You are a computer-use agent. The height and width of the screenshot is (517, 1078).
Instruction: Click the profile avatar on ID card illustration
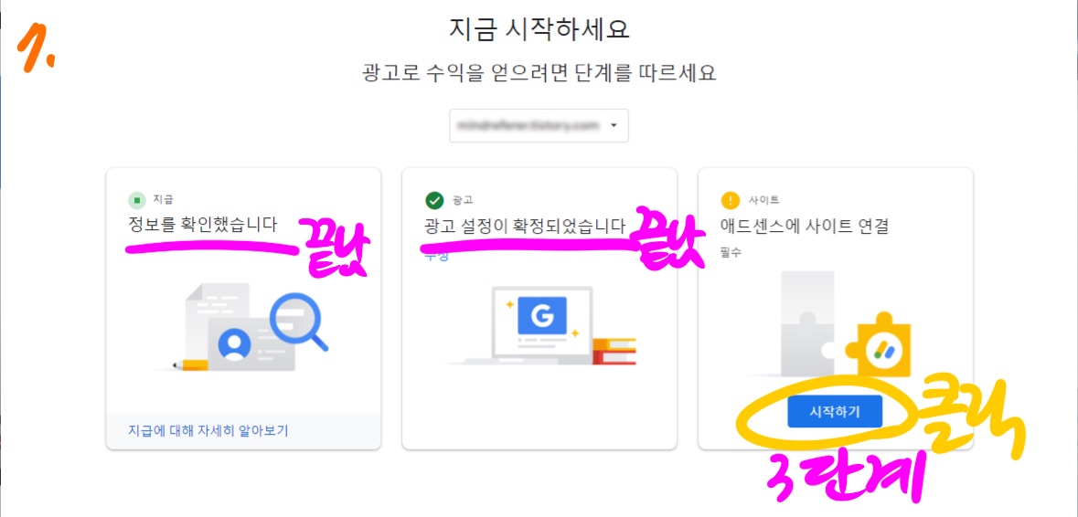[x=234, y=344]
